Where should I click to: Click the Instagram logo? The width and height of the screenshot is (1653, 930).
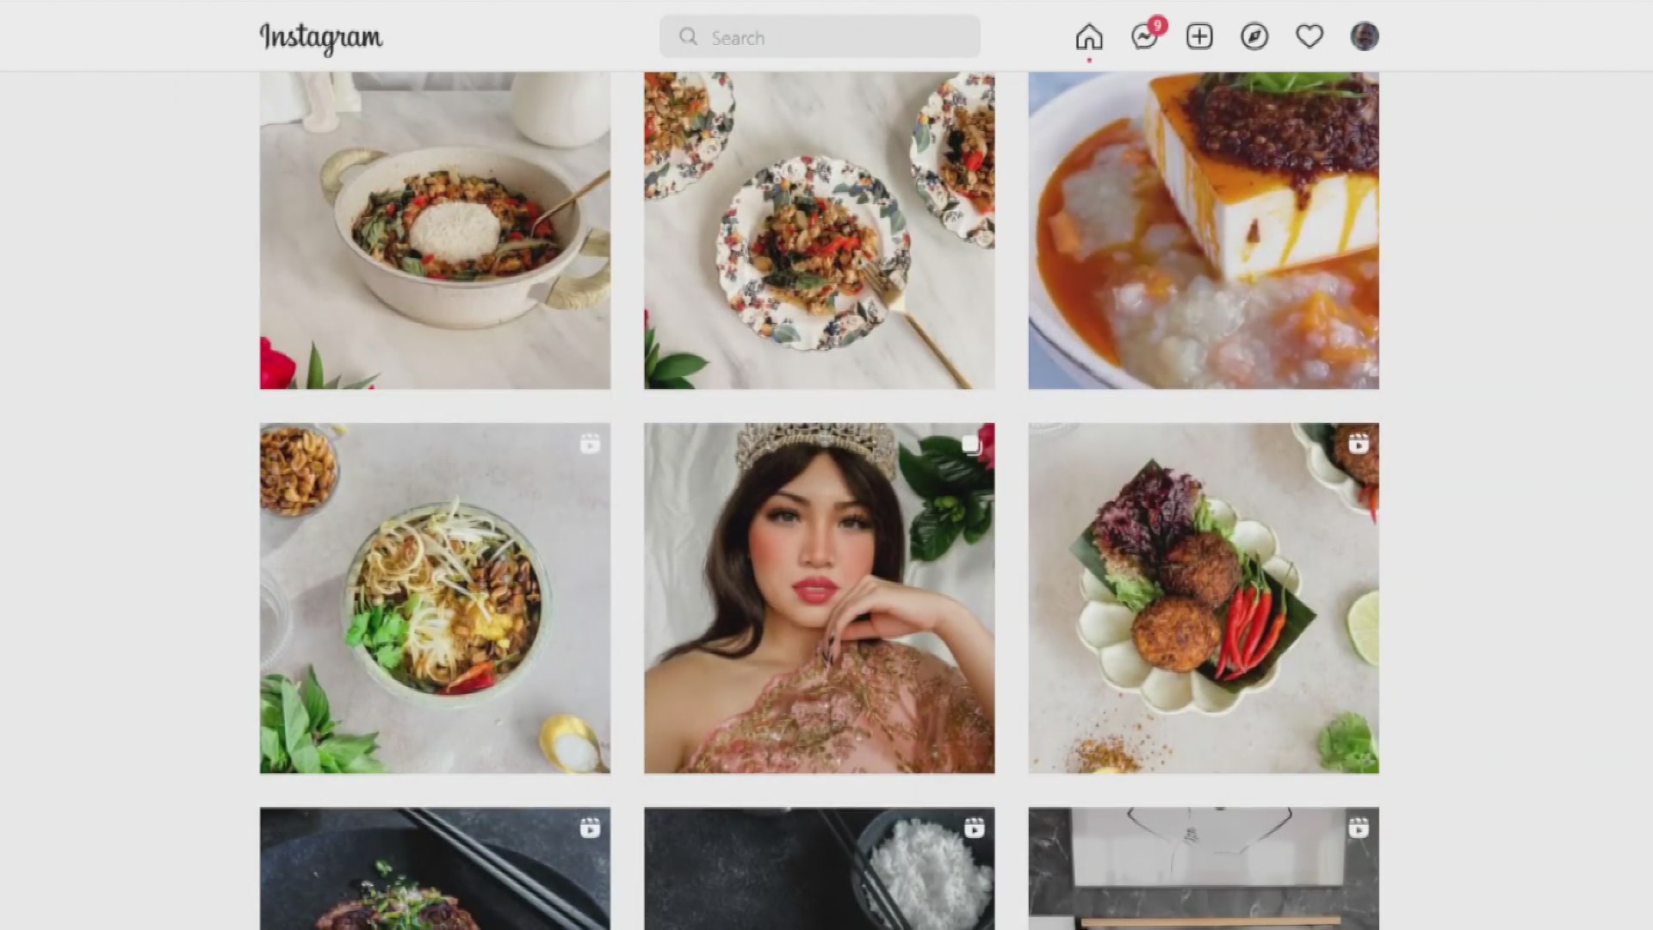pos(321,38)
